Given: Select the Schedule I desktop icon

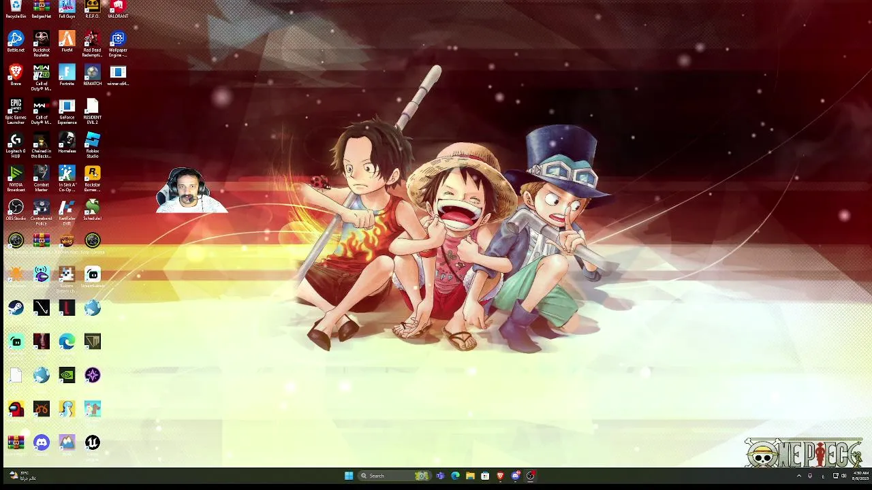Looking at the screenshot, I should pos(93,210).
